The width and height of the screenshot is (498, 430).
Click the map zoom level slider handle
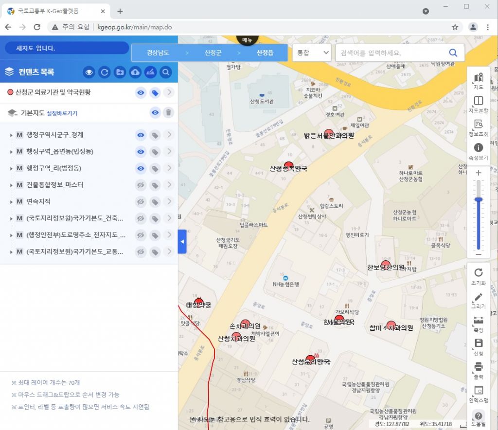[x=479, y=199]
